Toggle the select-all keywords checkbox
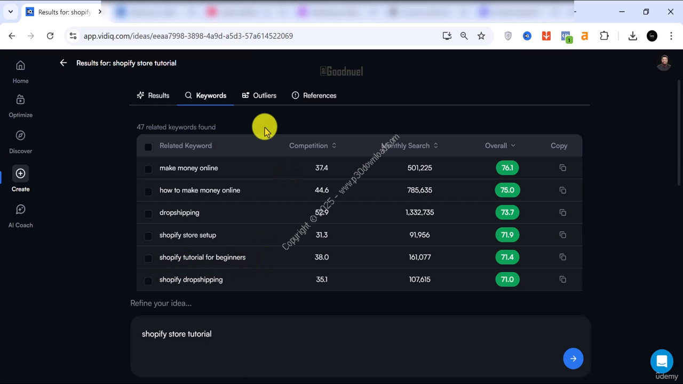Viewport: 683px width, 384px height. pos(148,147)
